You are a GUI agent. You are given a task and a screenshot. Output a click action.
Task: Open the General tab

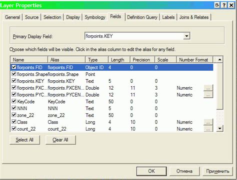(12, 17)
